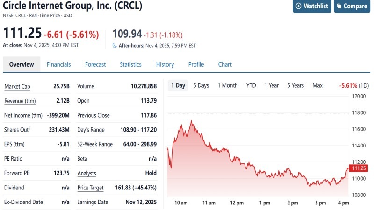Show the 5 Years chart range
Image resolution: width=374 pixels, height=210 pixels.
point(295,85)
